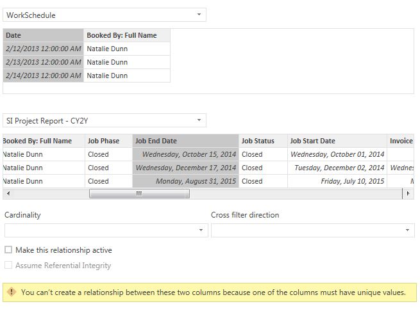Click Natalie Dunn in the 2/13/2013 row
420x311 pixels.
tap(127, 62)
